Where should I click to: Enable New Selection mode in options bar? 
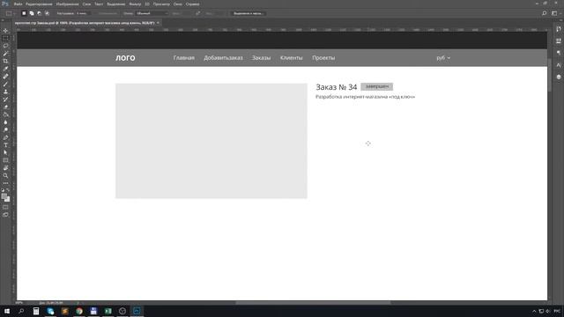(24, 13)
